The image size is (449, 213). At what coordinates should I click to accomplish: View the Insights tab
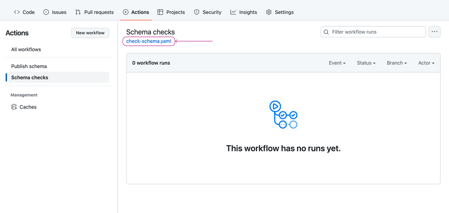tap(244, 12)
